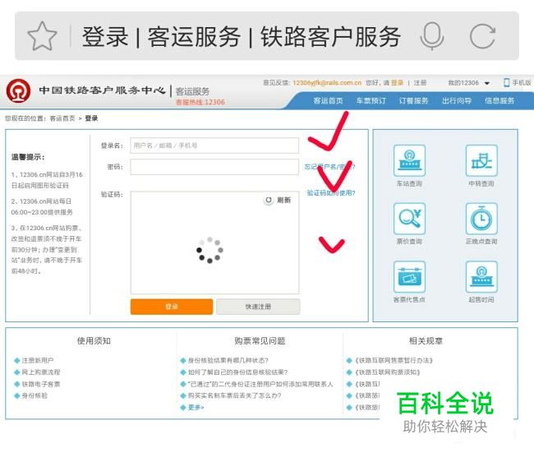Click the 快速注册 button
Screen dimensions: 534x462
258,307
